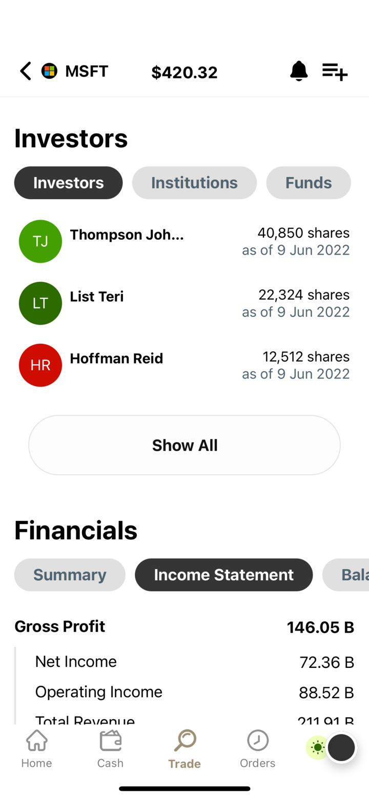Tap the add-to-watchlist icon
Screen dimensions: 369x798
[x=335, y=72]
